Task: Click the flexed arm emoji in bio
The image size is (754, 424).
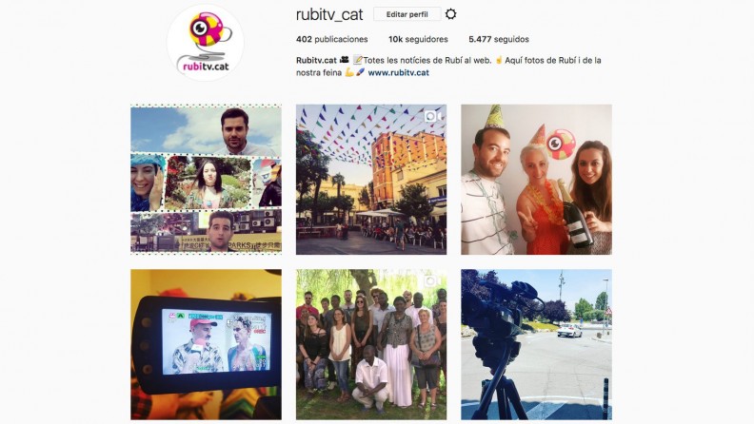Action: point(349,72)
